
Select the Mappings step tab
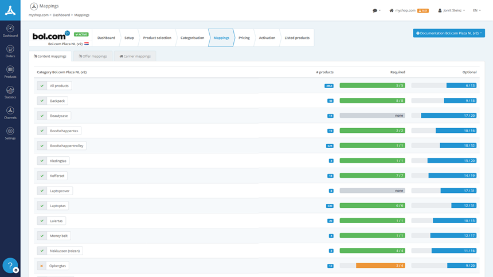221,38
